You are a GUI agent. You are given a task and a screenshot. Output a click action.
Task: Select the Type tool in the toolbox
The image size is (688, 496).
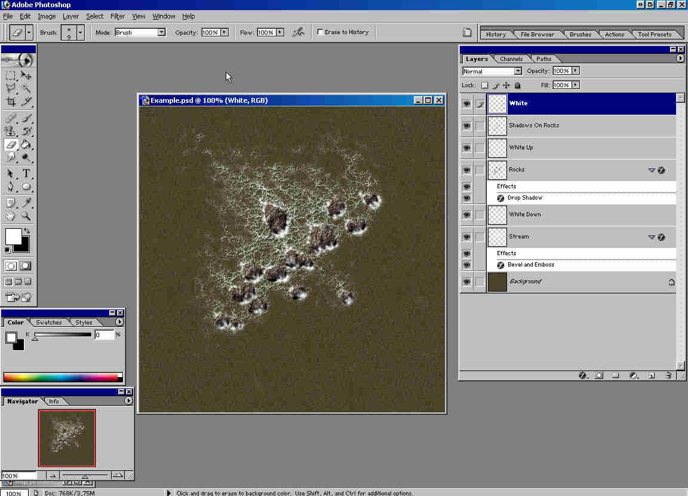(x=27, y=174)
